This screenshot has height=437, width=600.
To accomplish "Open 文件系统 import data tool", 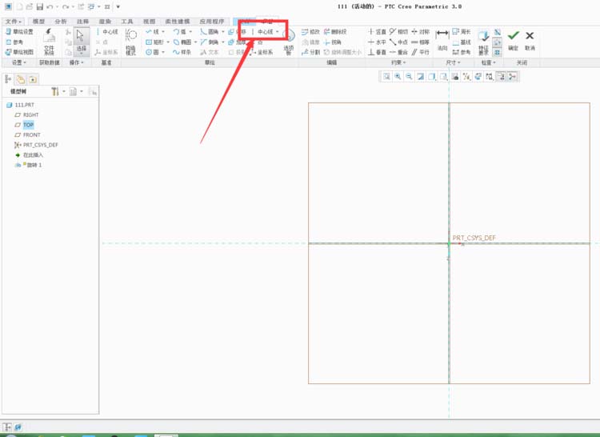I will pyautogui.click(x=49, y=42).
